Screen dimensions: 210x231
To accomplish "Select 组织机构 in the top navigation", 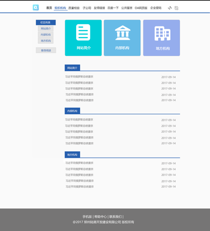I will 61,8.
